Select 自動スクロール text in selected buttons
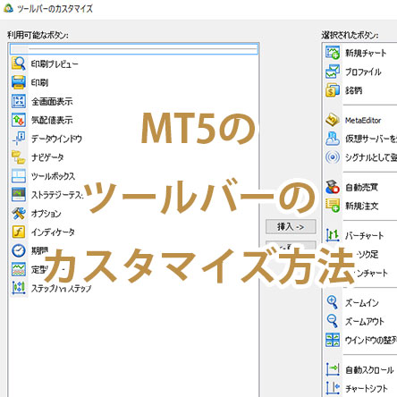This screenshot has width=397, height=397. pos(369,370)
